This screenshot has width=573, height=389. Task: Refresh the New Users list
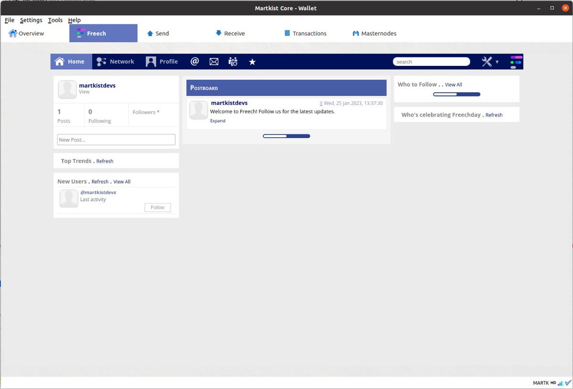pos(100,182)
